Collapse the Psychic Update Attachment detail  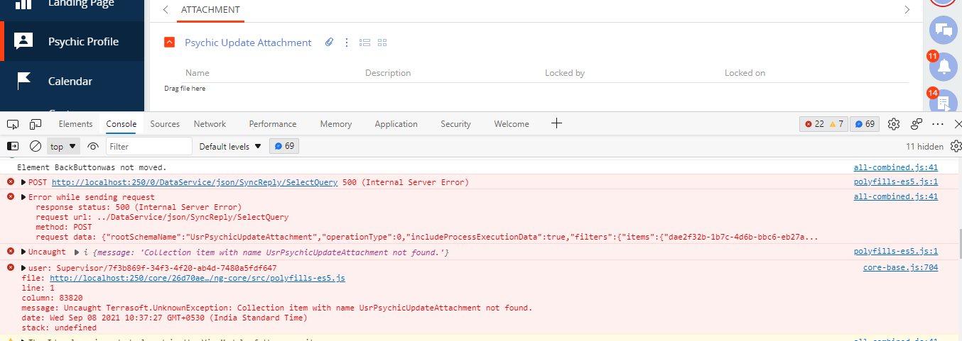point(169,43)
